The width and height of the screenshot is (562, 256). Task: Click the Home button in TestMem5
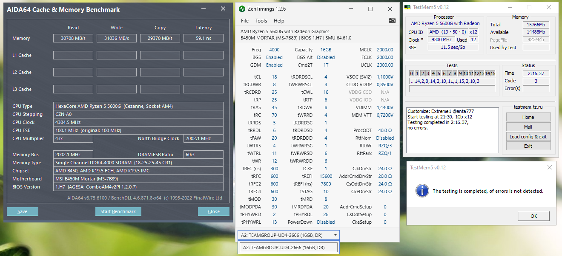tap(528, 117)
